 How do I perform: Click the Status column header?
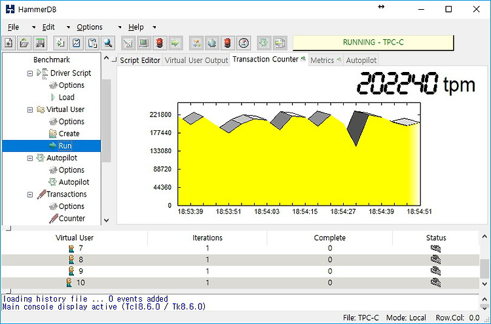[x=436, y=238]
